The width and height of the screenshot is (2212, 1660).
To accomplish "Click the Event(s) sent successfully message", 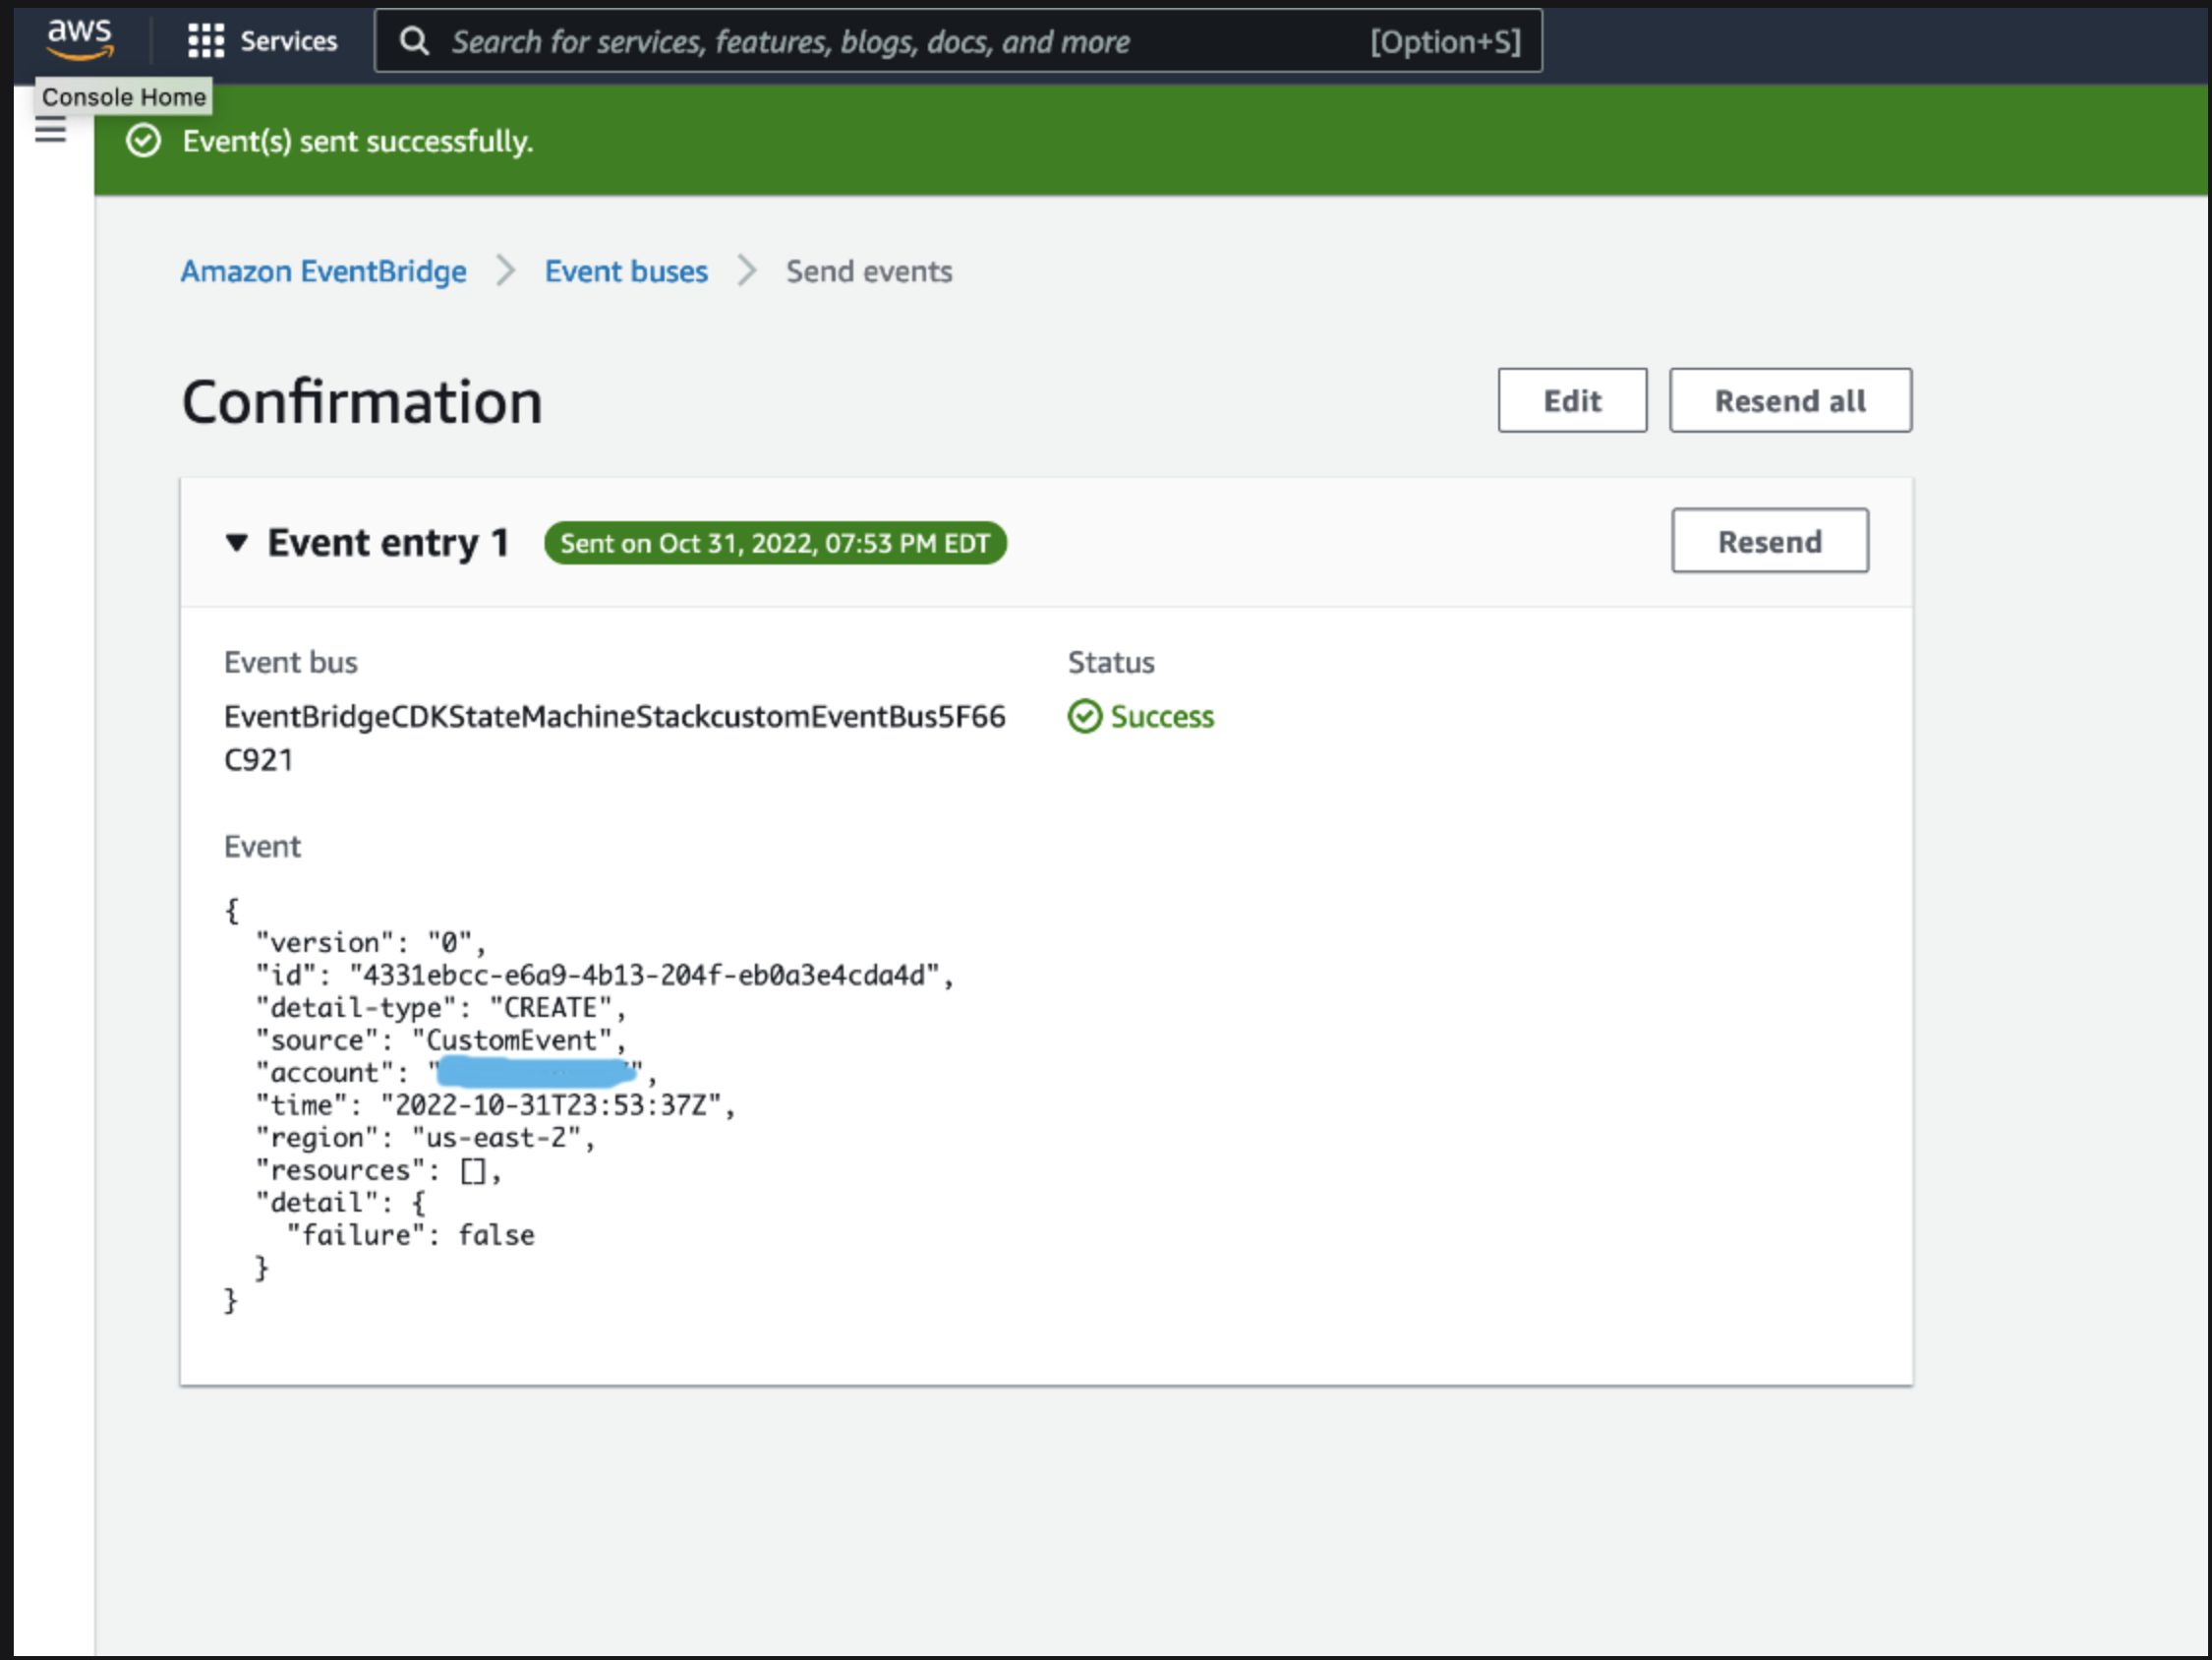I will tap(358, 141).
